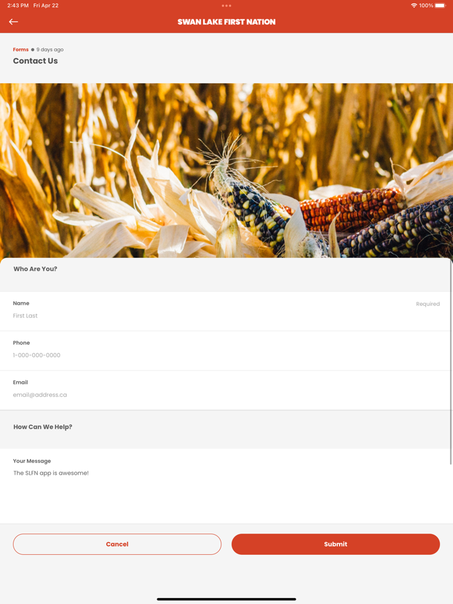The image size is (453, 604).
Task: Tap the corn harvest banner image
Action: [226, 171]
